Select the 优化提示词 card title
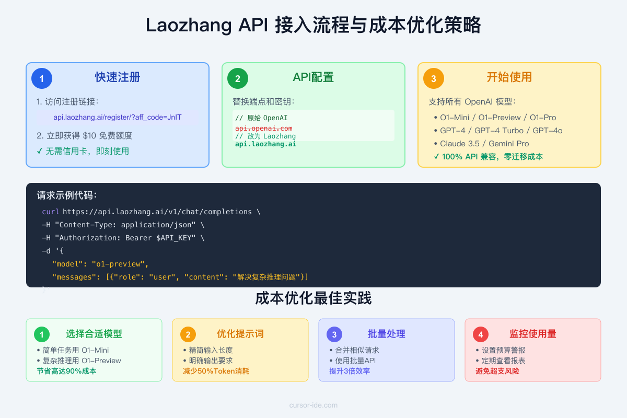This screenshot has width=627, height=418. [240, 334]
